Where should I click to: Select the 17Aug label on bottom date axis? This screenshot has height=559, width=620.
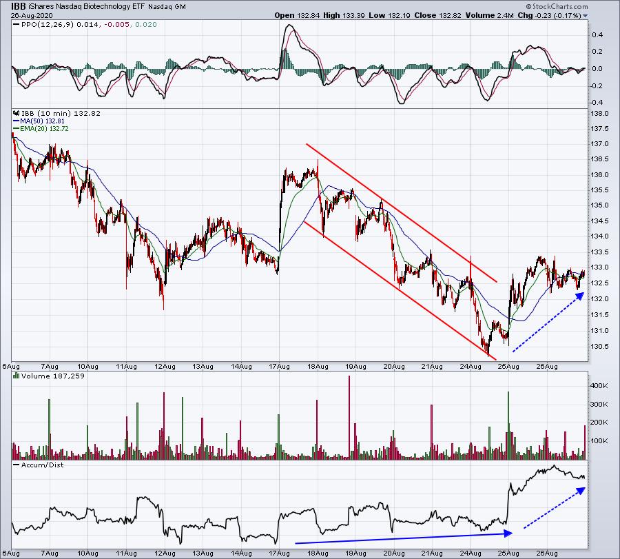278,553
